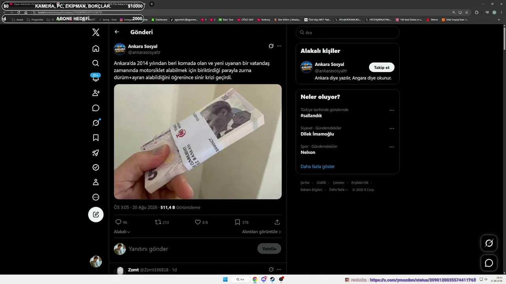Viewport: 506px width, 284px height.
Task: Open a new browser tab
Action: coord(151,4)
